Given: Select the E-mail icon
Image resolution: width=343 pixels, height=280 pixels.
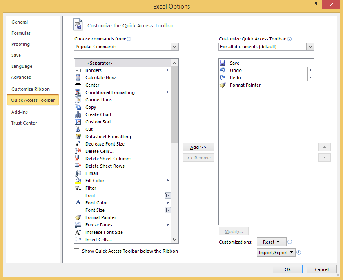Looking at the screenshot, I should [78, 173].
